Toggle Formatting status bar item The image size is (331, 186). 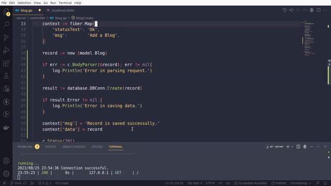pyautogui.click(x=301, y=183)
